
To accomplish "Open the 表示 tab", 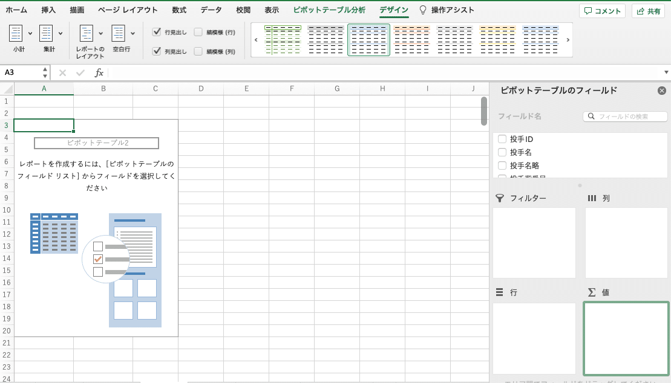I will 272,10.
